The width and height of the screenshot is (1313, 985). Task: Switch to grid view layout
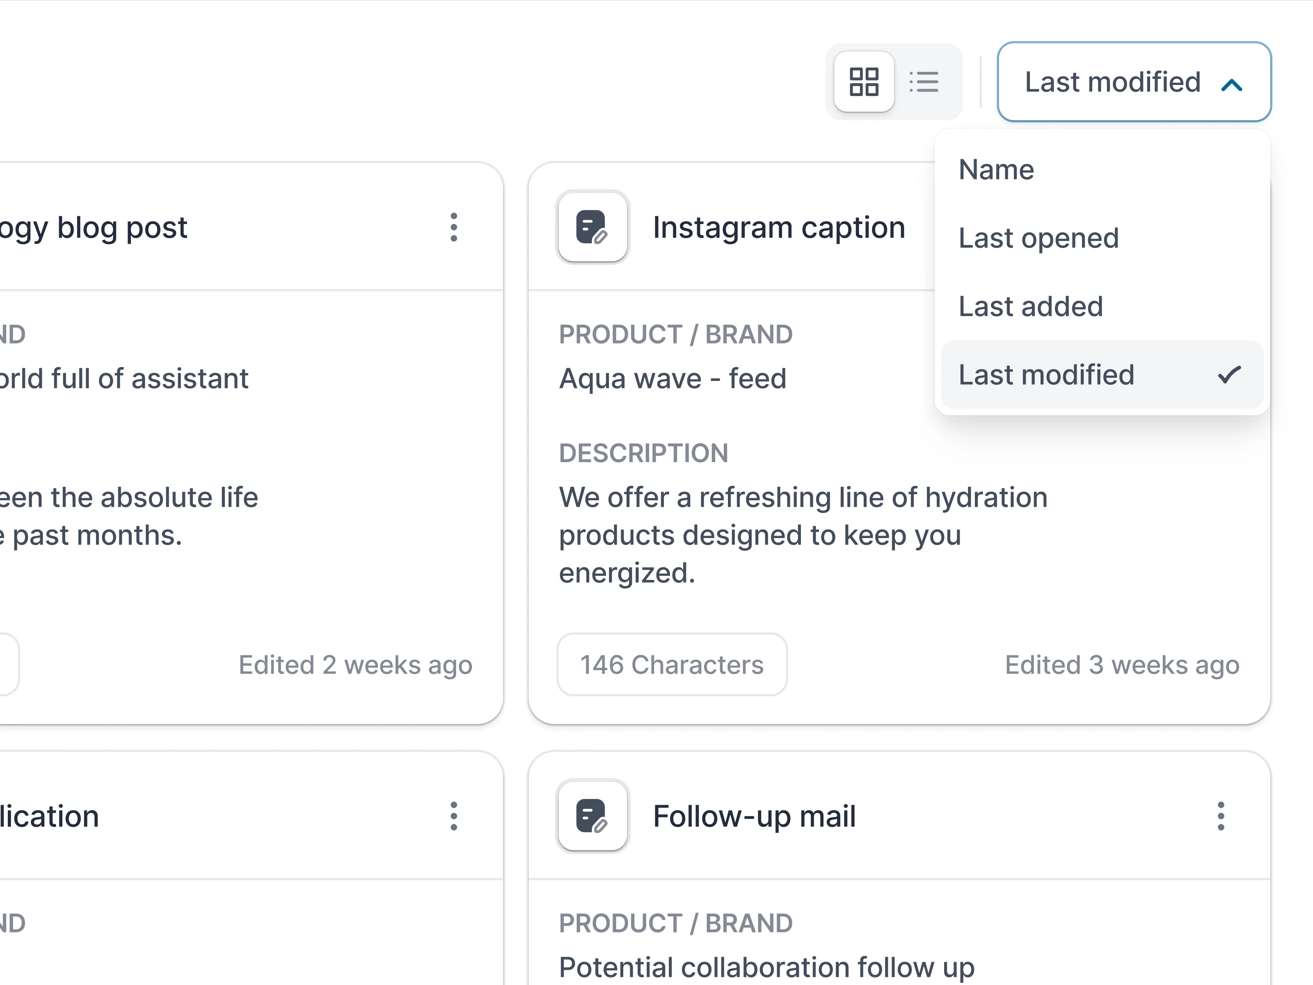pyautogui.click(x=864, y=81)
